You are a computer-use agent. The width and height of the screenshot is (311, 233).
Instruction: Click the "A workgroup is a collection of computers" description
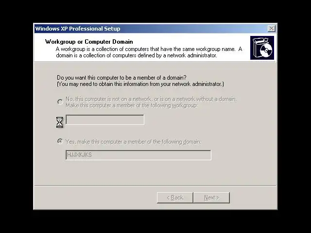149,52
